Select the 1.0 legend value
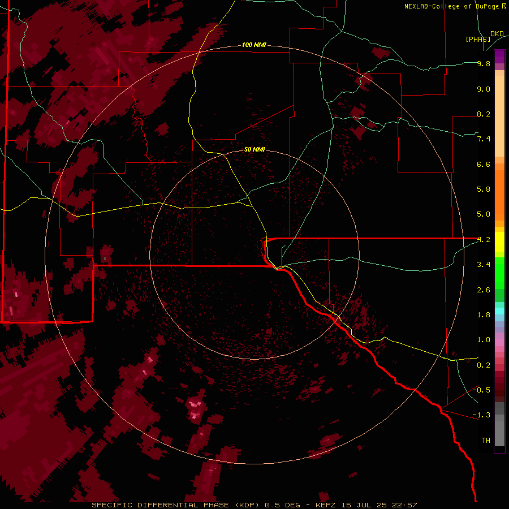 (x=484, y=340)
